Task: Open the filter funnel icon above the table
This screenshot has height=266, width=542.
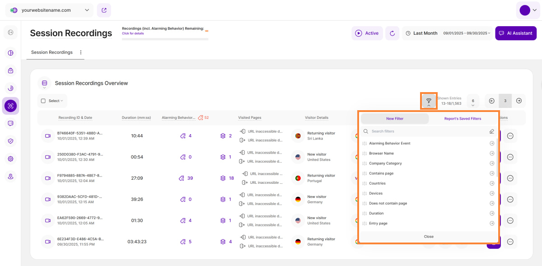Action: coord(428,100)
